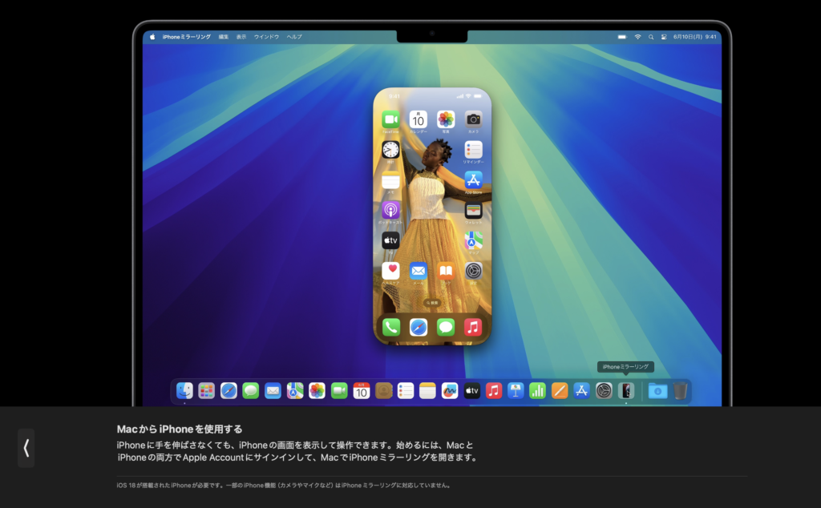Tap the iPhone home screen search pill

[431, 303]
